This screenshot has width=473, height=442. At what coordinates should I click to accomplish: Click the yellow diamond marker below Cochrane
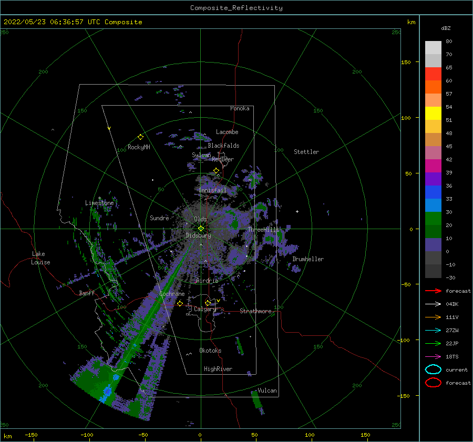(x=180, y=303)
